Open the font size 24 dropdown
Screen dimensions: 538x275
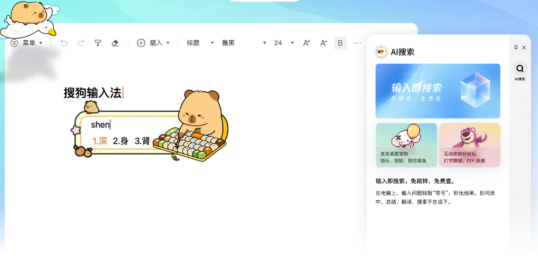pos(284,43)
